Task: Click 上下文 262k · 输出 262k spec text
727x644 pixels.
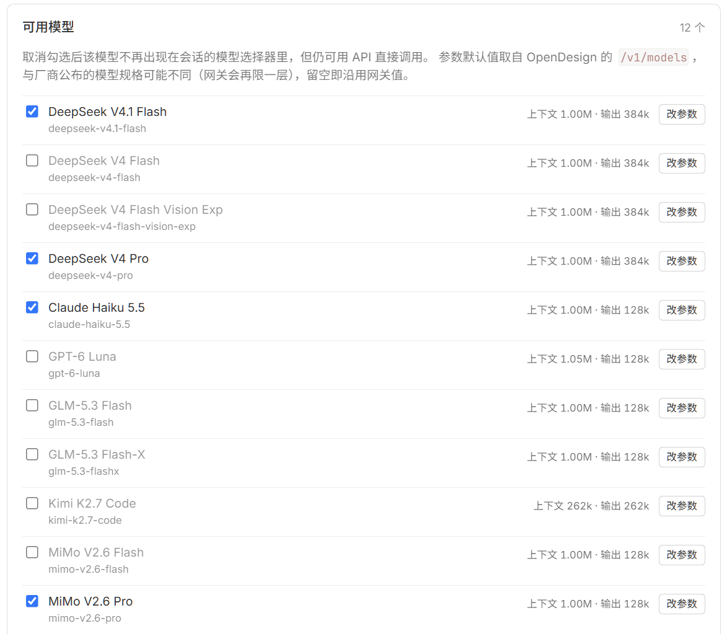Action: click(x=591, y=506)
